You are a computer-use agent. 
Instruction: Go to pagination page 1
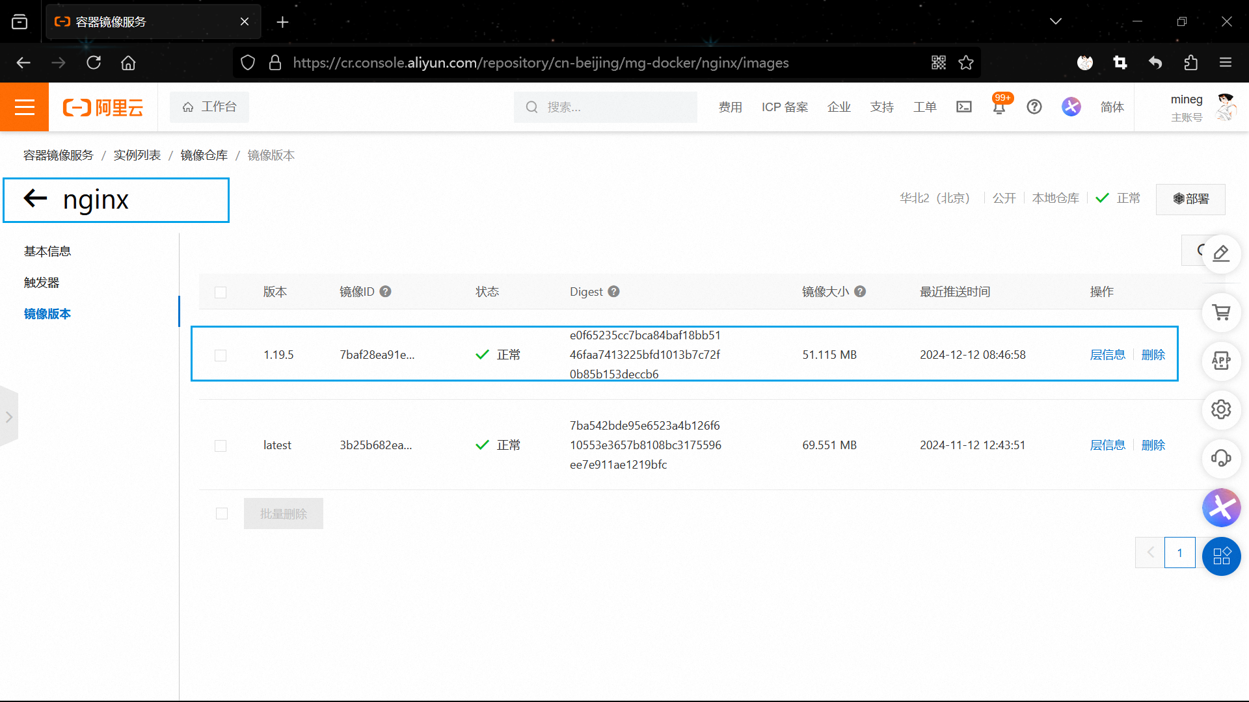pos(1179,552)
